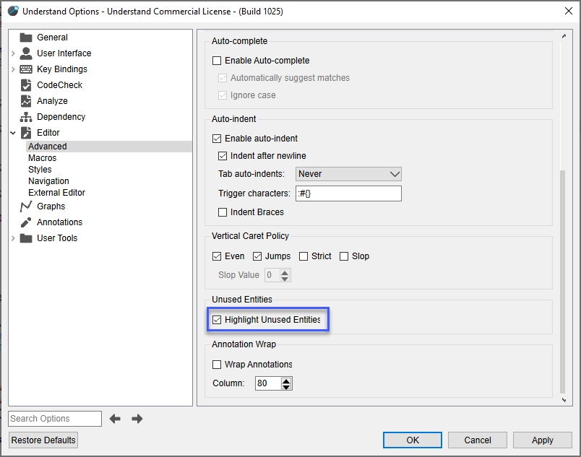
Task: Click the Graphs line icon
Action: (x=25, y=206)
